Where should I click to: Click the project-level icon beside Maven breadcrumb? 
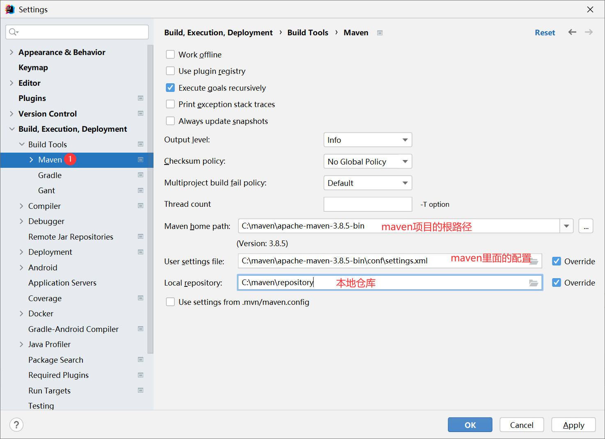coord(380,33)
